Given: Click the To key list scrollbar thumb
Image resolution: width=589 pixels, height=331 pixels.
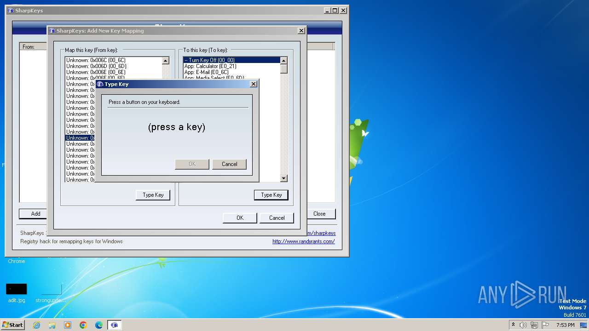Looking at the screenshot, I should (283, 69).
